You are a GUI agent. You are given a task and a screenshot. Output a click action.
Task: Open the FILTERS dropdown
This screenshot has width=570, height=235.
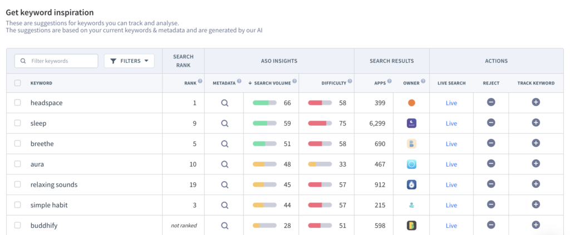tap(129, 61)
